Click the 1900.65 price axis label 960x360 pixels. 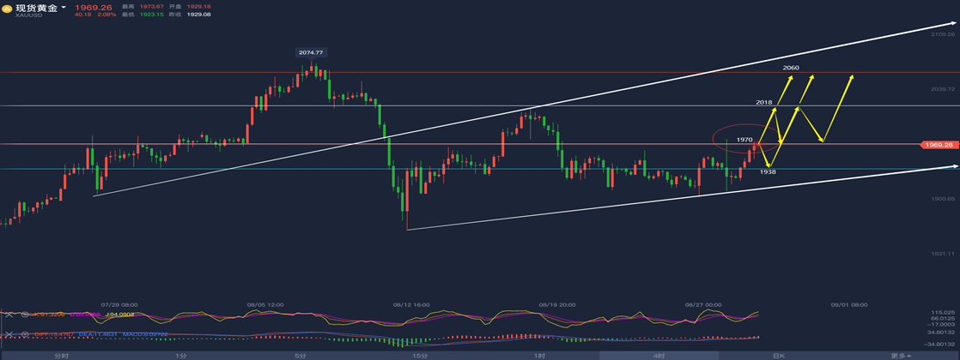[943, 199]
